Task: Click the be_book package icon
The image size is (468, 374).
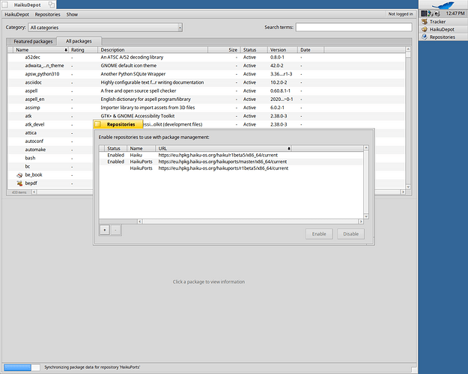Action: pyautogui.click(x=19, y=175)
